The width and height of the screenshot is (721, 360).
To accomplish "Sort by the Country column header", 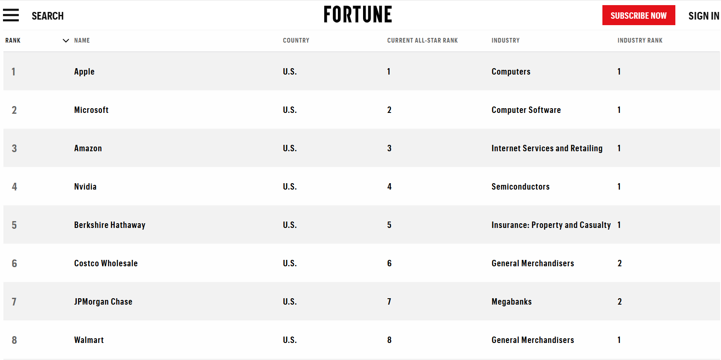I will [x=296, y=40].
